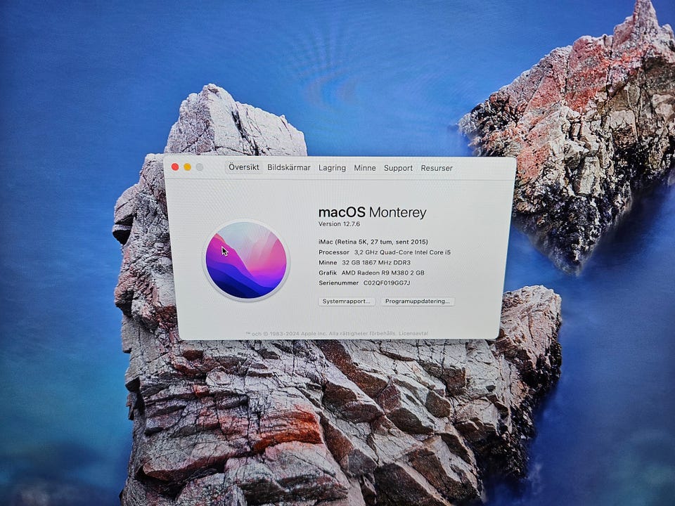The width and height of the screenshot is (675, 506).
Task: Click the Serienummer label
Action: tap(338, 283)
